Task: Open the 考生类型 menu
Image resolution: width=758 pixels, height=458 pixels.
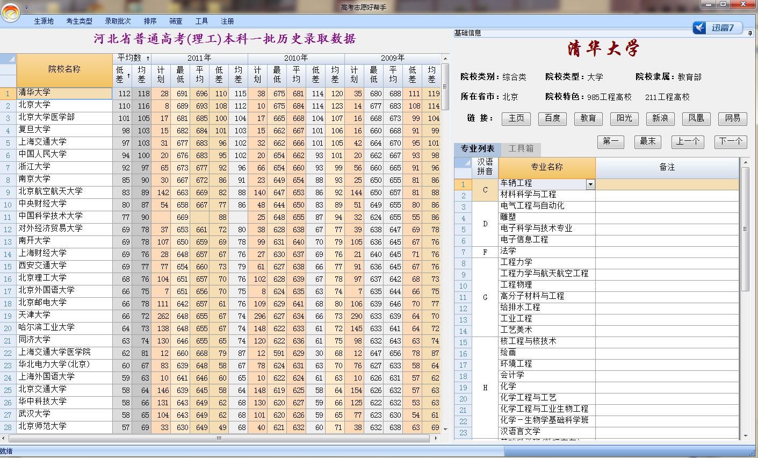Action: tap(80, 21)
